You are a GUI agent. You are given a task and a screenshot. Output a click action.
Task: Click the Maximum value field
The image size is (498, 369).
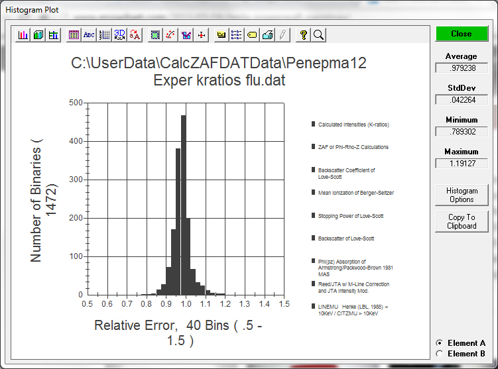click(x=461, y=163)
